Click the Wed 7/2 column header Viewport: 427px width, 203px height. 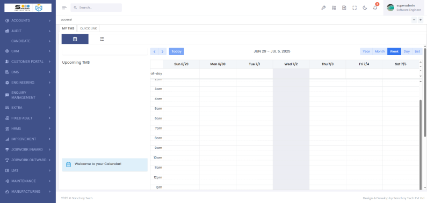[x=291, y=64]
